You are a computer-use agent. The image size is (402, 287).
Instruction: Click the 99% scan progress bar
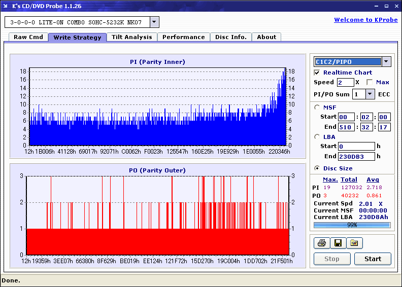352,225
